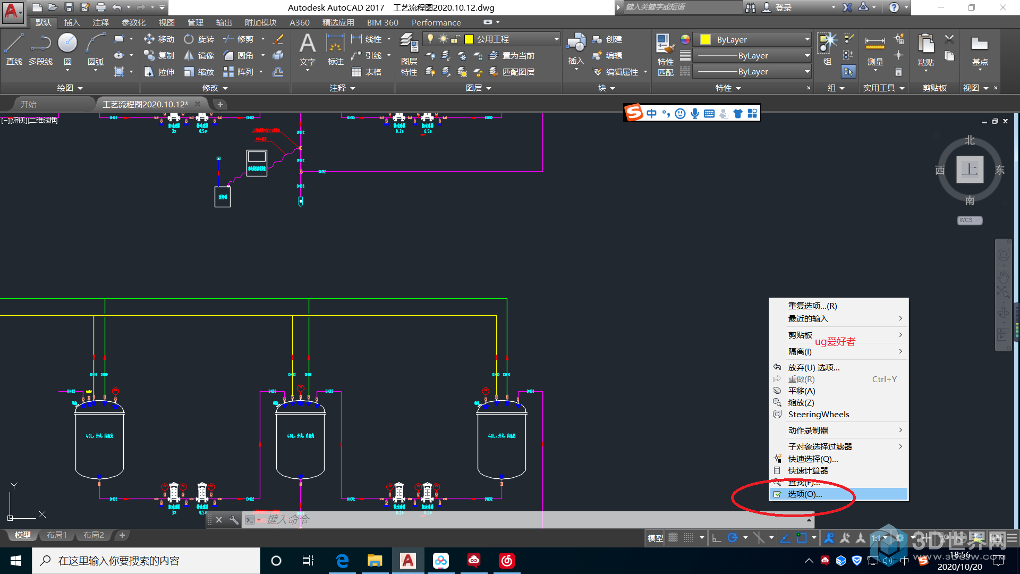Open the Text (文字) annotation tool
Screen dimensions: 1020x574
coord(308,49)
